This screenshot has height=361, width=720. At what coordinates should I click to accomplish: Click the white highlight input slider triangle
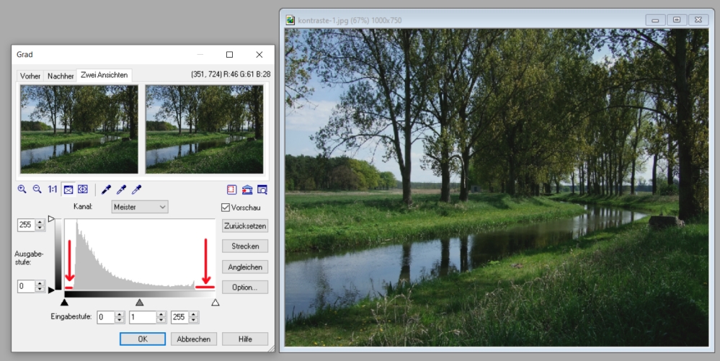point(215,303)
